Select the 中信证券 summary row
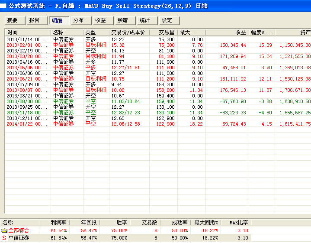 [126, 238]
